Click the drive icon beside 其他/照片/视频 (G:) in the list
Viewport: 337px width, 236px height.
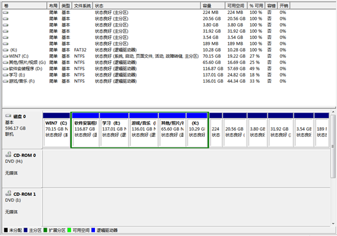(x=5, y=63)
